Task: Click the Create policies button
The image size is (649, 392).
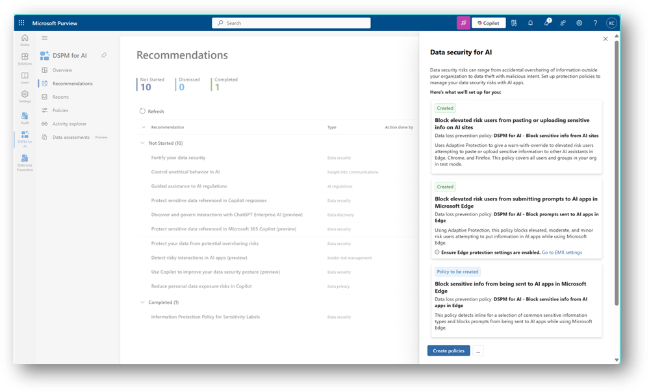Action: [449, 350]
